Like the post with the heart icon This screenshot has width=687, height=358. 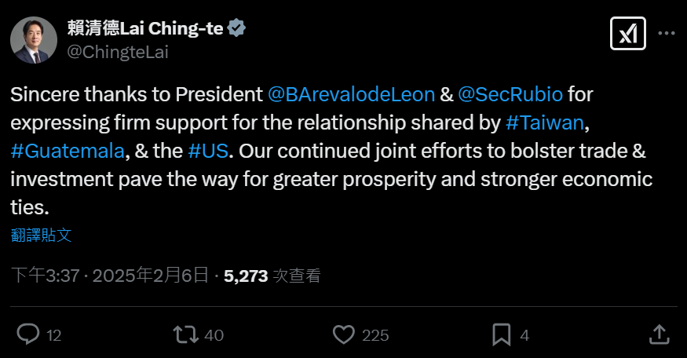click(x=344, y=334)
